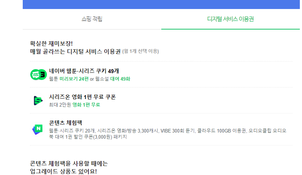The width and height of the screenshot is (302, 175).
Task: Click 매월 골라쓰는 디지털 서비스 이용권 heading
Action: point(75,51)
